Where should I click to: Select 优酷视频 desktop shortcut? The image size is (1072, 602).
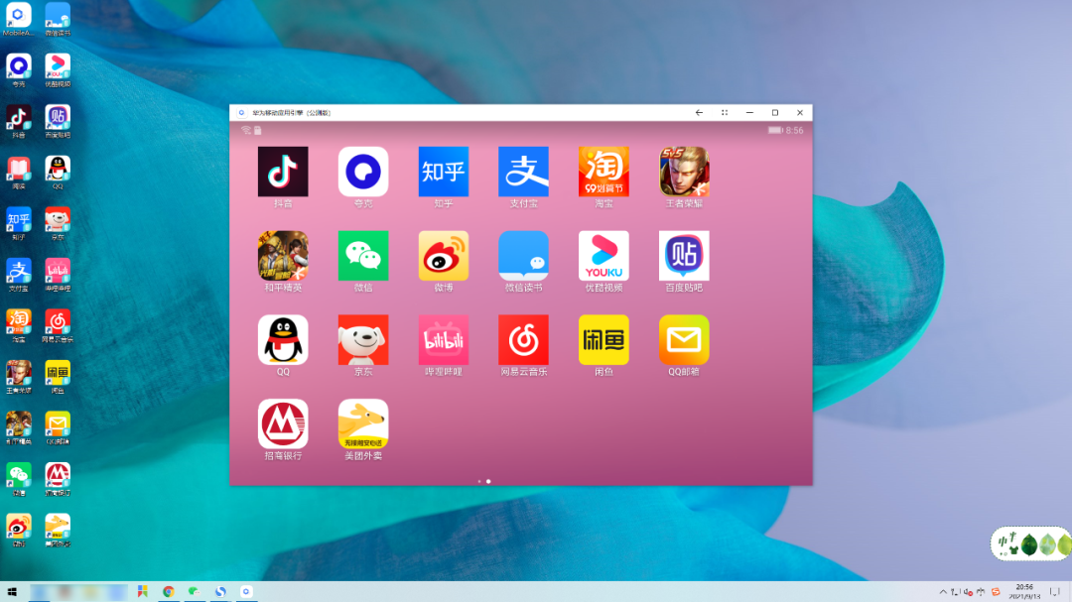point(58,70)
